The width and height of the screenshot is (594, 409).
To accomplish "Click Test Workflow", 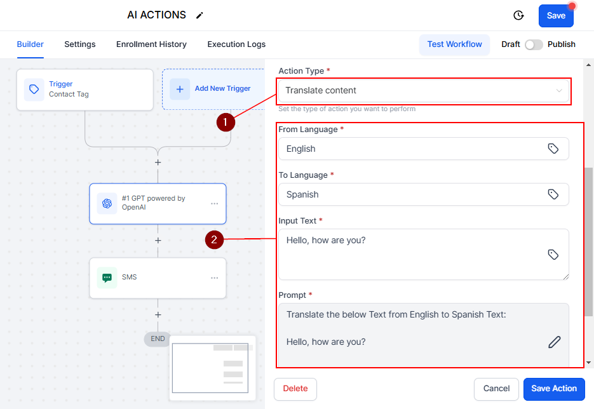I will pos(455,44).
